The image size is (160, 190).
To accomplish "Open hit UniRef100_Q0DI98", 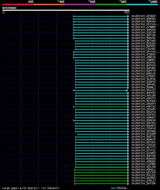I will click(x=143, y=32).
